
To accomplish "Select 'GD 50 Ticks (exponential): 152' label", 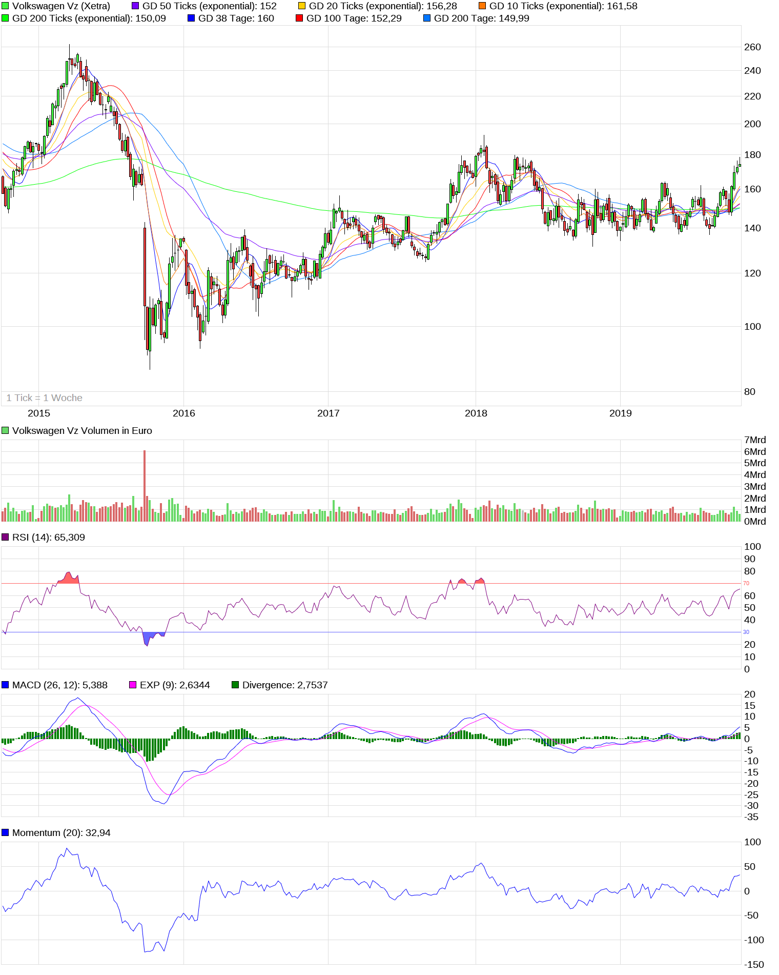I will 210,6.
